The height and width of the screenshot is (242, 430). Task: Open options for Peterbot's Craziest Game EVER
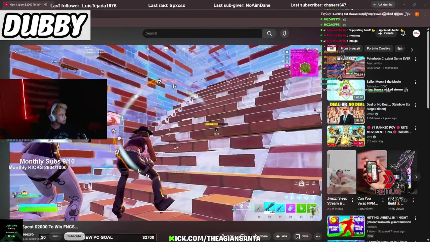click(415, 59)
